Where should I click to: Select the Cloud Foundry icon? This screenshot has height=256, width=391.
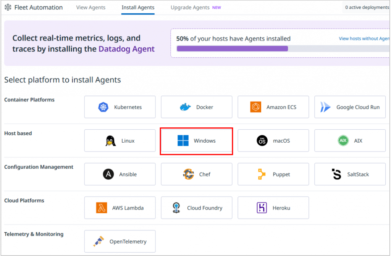pos(176,208)
